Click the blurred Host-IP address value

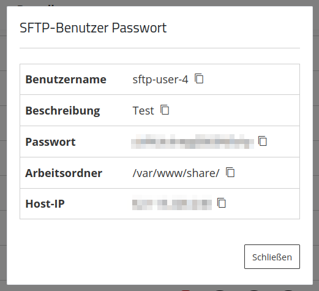(x=172, y=202)
